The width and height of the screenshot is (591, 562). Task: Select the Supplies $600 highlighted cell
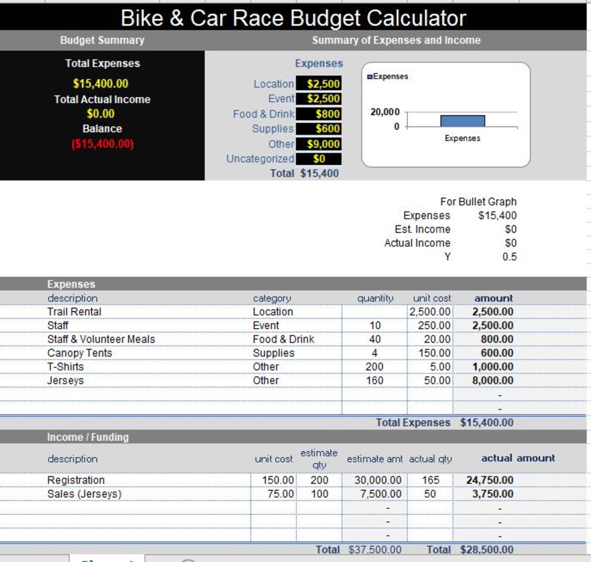tap(319, 129)
